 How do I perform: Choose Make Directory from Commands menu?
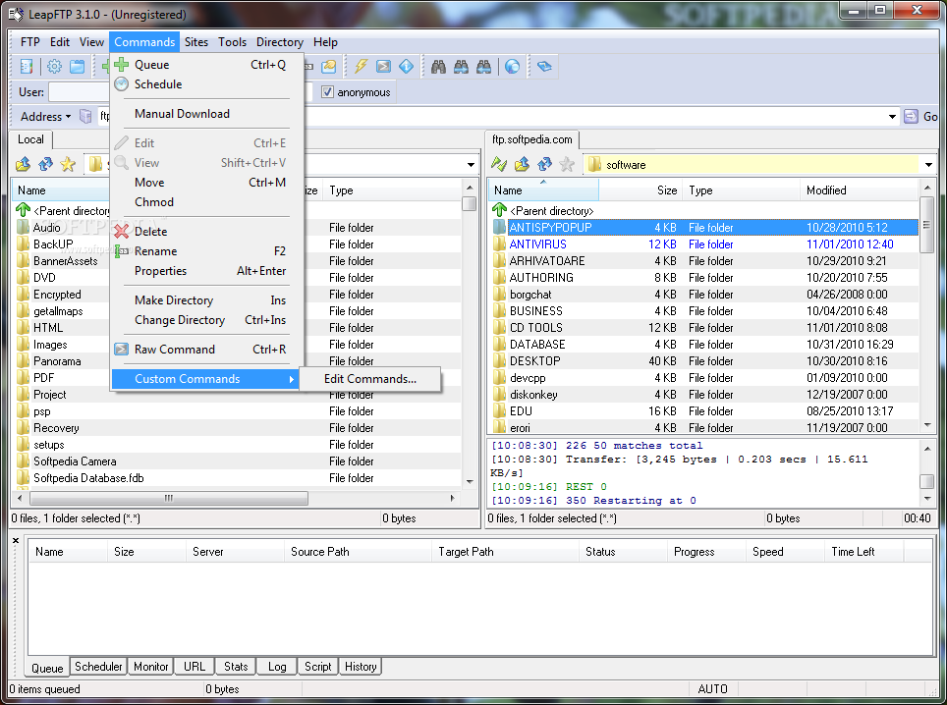coord(174,300)
